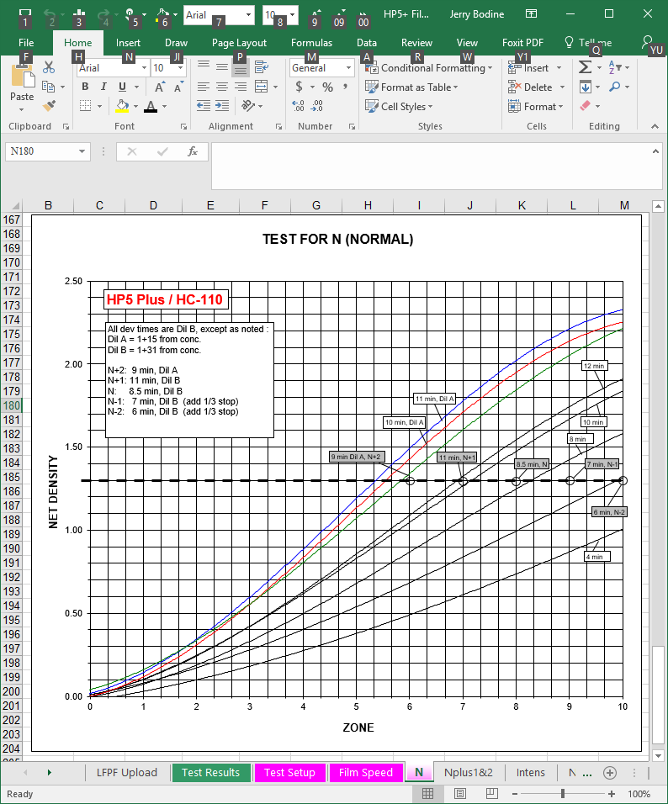Toggle Underline formatting
The height and width of the screenshot is (804, 668).
(123, 87)
